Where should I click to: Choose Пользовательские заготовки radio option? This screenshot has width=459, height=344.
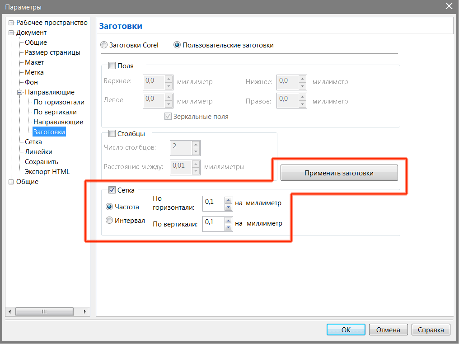177,45
